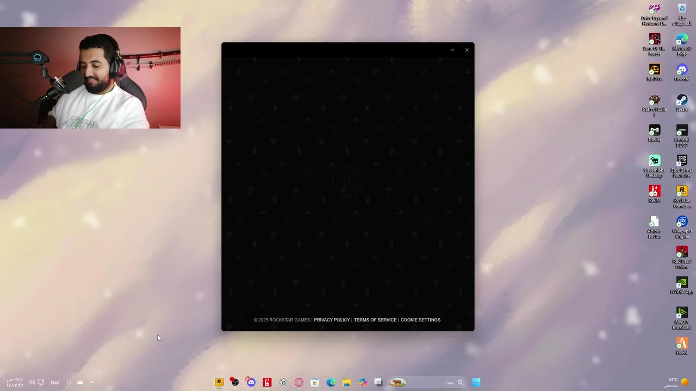Open Drive Beyond Horizons desktop shortcut
Screen dimensions: 696x391
(654, 15)
